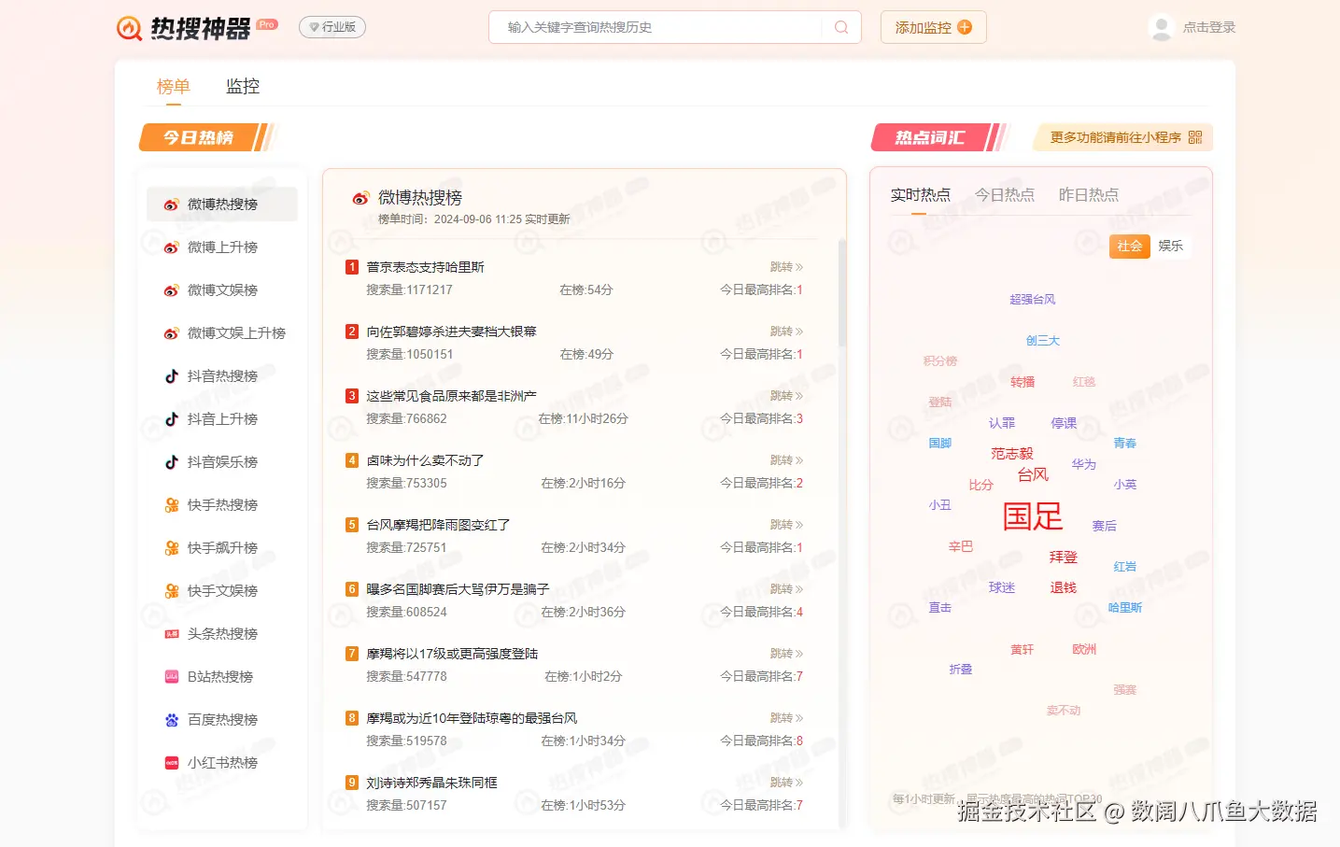Click the Xiaohongshu icon beside 小红书热榜
The height and width of the screenshot is (847, 1340).
coord(172,763)
